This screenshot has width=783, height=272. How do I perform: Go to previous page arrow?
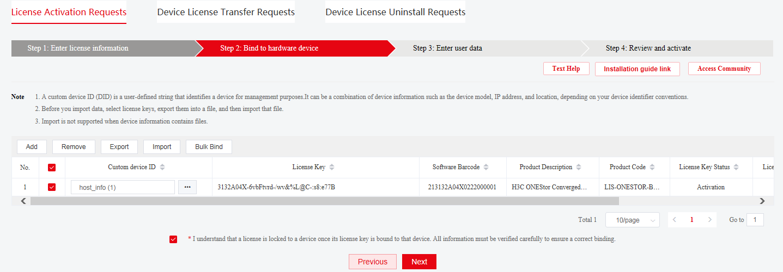click(675, 220)
